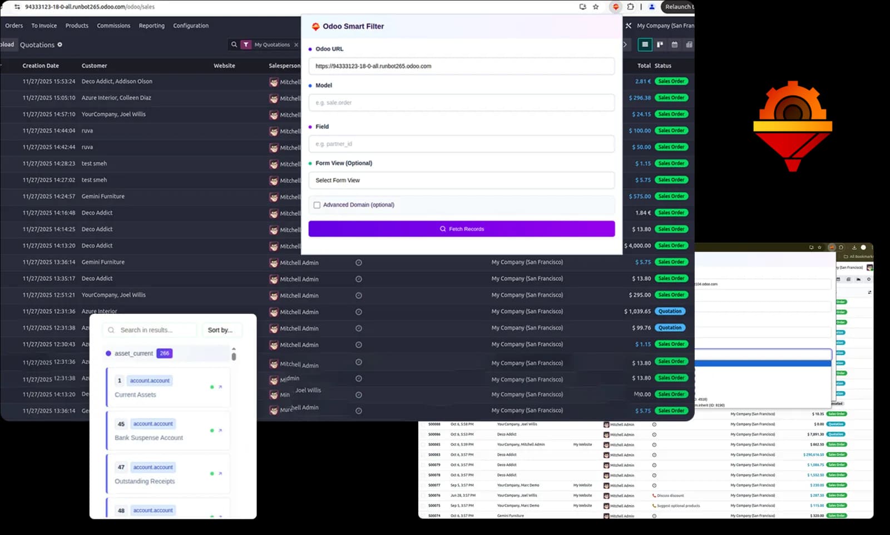Open Bank Suspense Account record arrow icon

coord(220,430)
